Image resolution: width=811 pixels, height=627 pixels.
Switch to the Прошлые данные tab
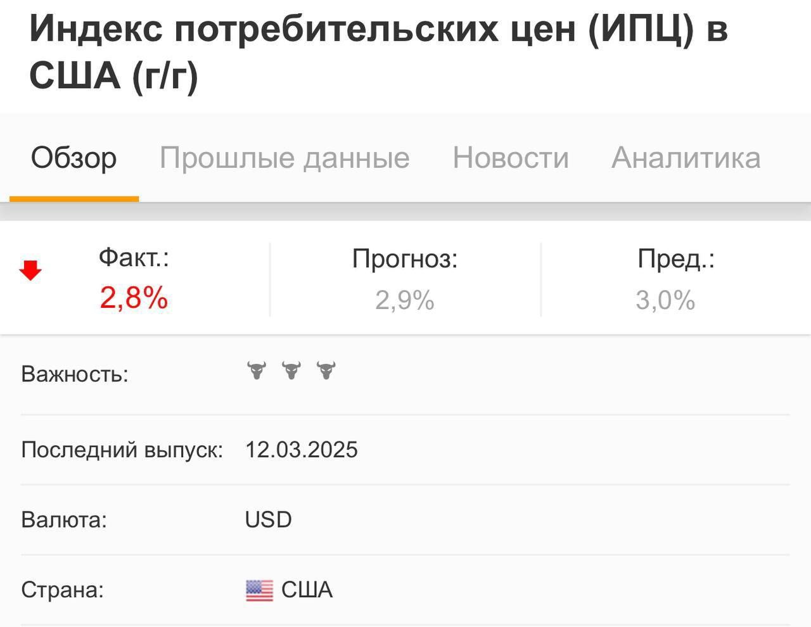[x=284, y=158]
